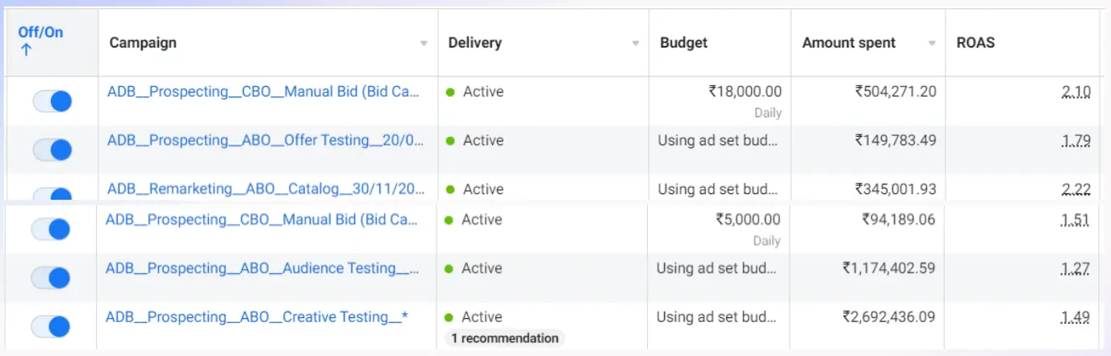Screen dimensions: 1111x356
Task: Disable the Audience Testing campaign switch
Action: click(x=50, y=278)
